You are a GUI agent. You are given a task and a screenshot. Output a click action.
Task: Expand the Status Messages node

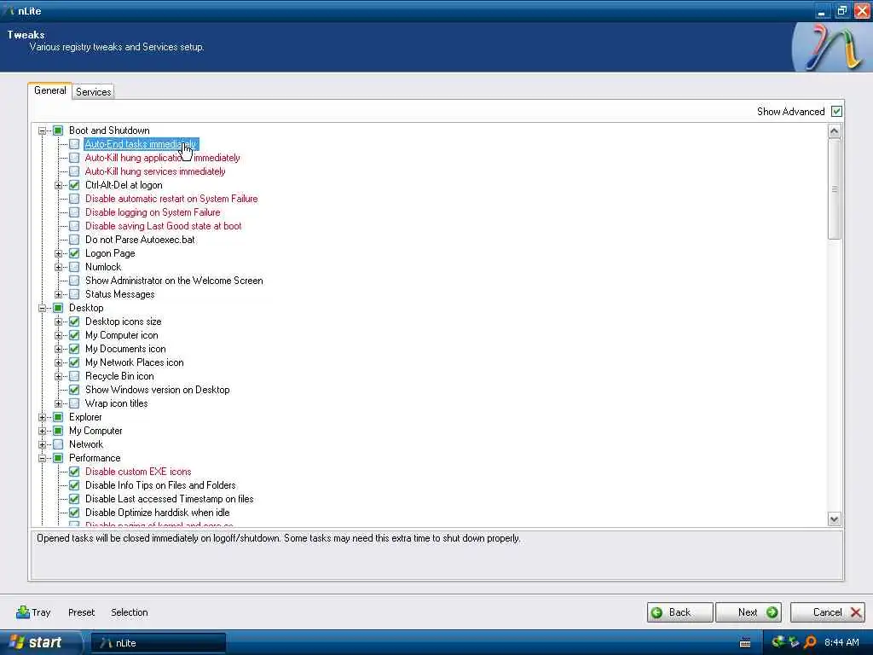pyautogui.click(x=59, y=294)
